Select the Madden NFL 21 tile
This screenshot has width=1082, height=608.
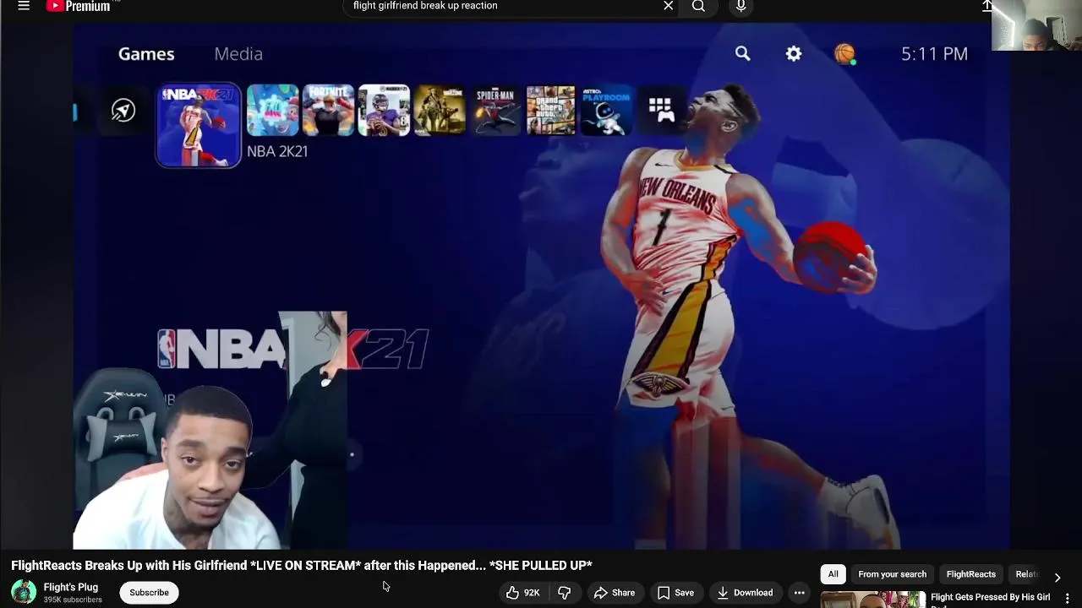(384, 110)
